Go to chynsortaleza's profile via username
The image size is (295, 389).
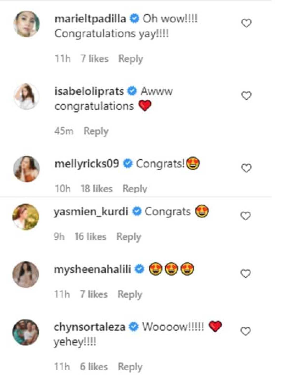[x=90, y=327]
